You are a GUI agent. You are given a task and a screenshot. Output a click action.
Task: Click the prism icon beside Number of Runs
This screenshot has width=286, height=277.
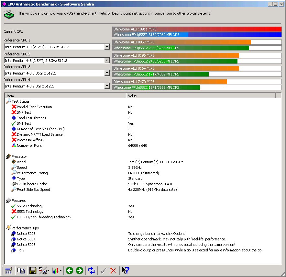tap(14, 145)
